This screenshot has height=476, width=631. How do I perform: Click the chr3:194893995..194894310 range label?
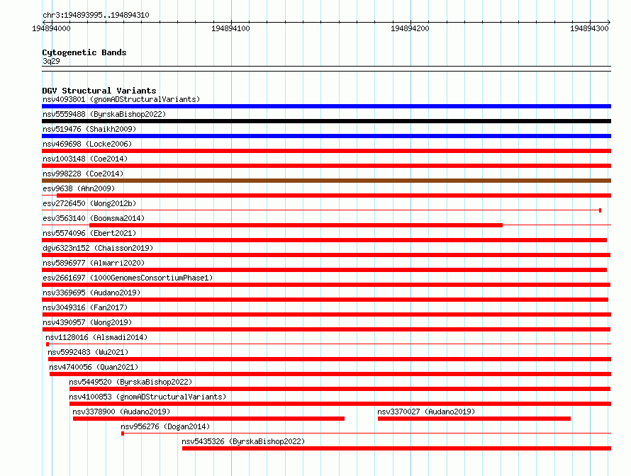tap(96, 16)
